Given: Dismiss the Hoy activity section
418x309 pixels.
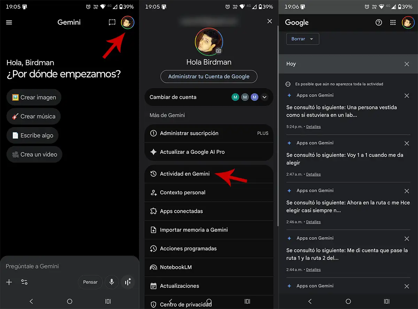Looking at the screenshot, I should point(407,64).
